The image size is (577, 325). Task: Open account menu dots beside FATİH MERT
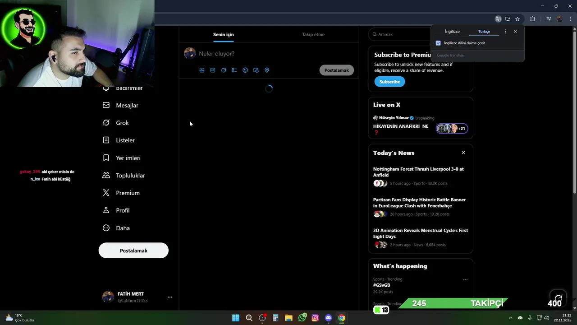pyautogui.click(x=170, y=297)
